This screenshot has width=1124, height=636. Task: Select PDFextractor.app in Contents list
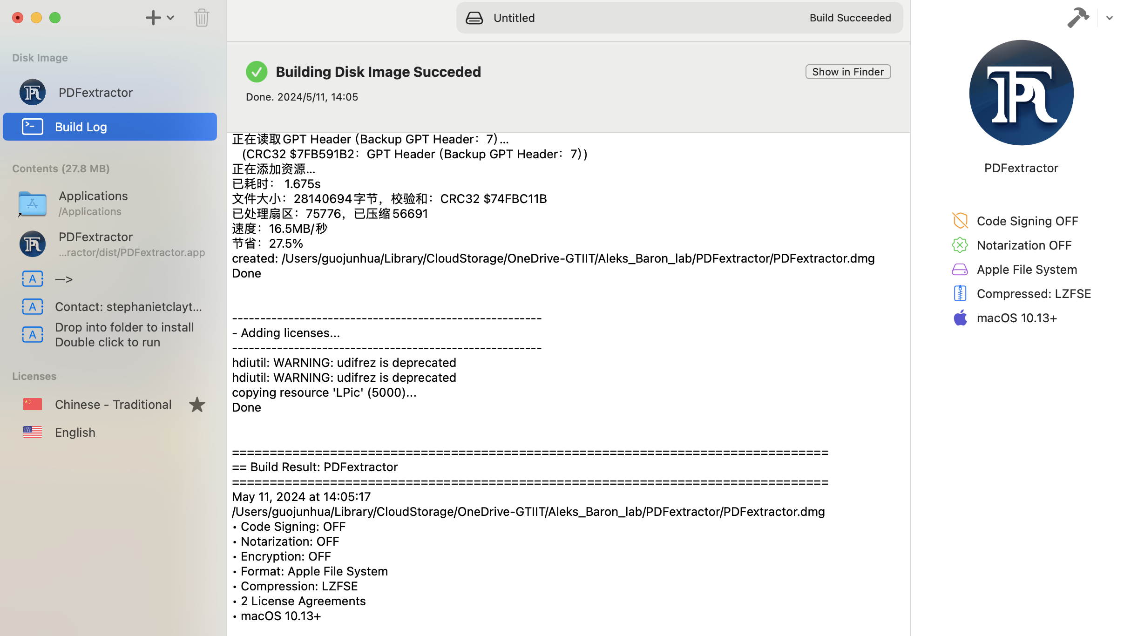coord(110,244)
